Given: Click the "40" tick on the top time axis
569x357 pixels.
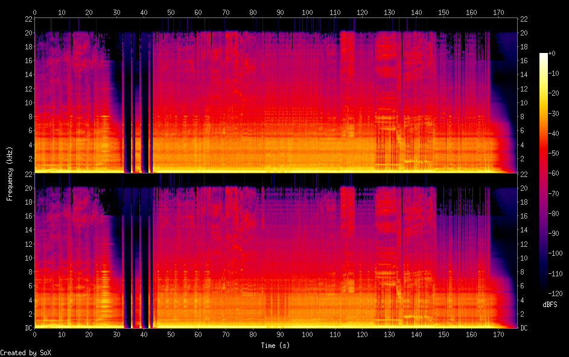Looking at the screenshot, I should (x=144, y=12).
